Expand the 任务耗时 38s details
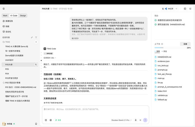This screenshot has width=195, height=127. coord(49,58)
